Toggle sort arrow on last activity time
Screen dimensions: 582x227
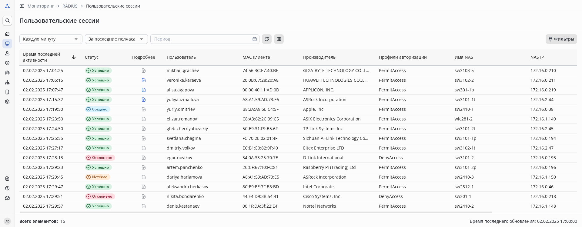pyautogui.click(x=74, y=57)
